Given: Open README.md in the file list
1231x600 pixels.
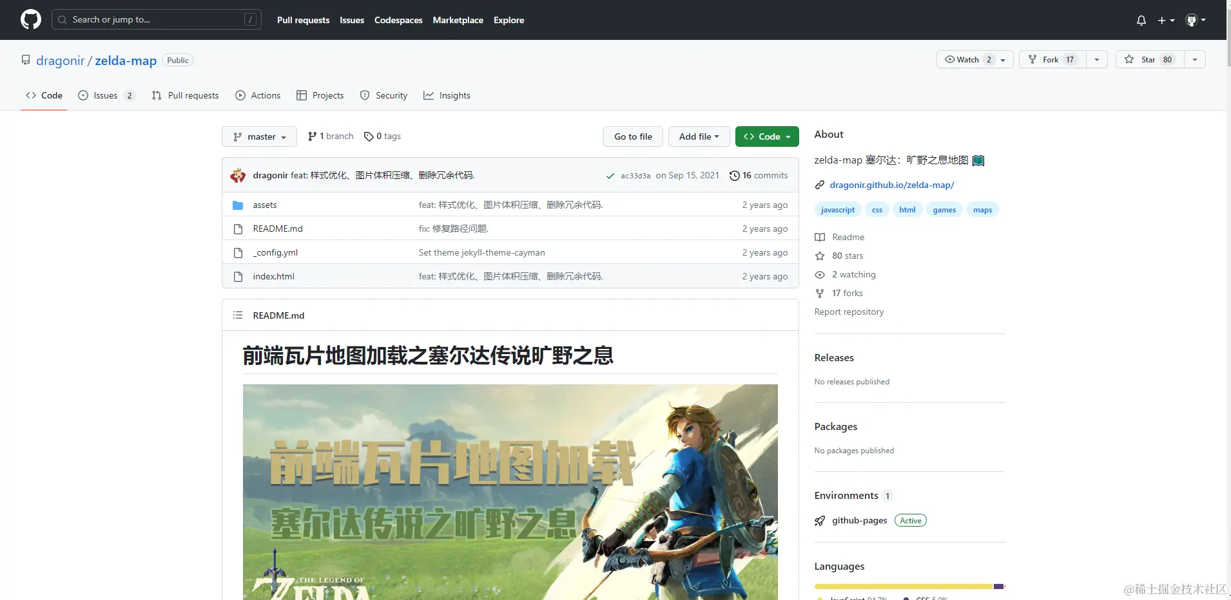Looking at the screenshot, I should click(278, 229).
